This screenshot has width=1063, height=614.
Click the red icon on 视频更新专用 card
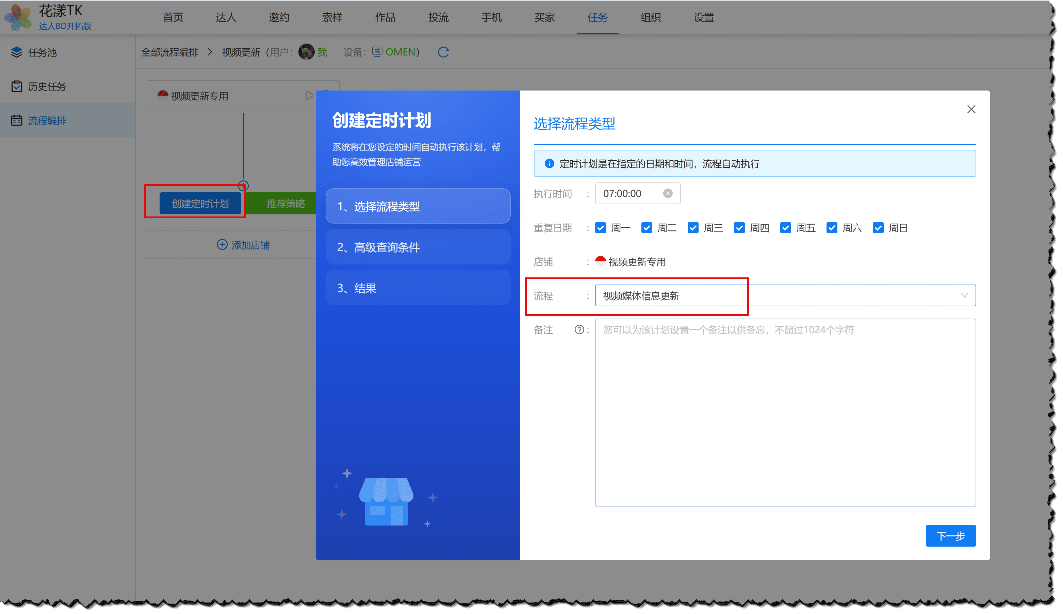click(163, 96)
